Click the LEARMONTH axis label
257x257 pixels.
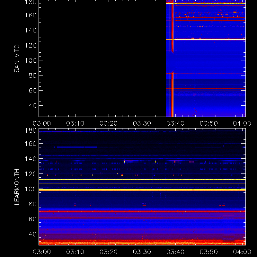point(17,187)
